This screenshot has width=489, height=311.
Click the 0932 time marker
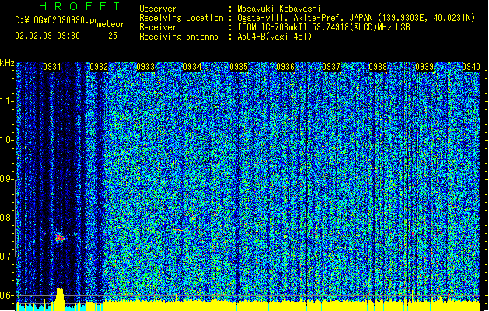[99, 67]
